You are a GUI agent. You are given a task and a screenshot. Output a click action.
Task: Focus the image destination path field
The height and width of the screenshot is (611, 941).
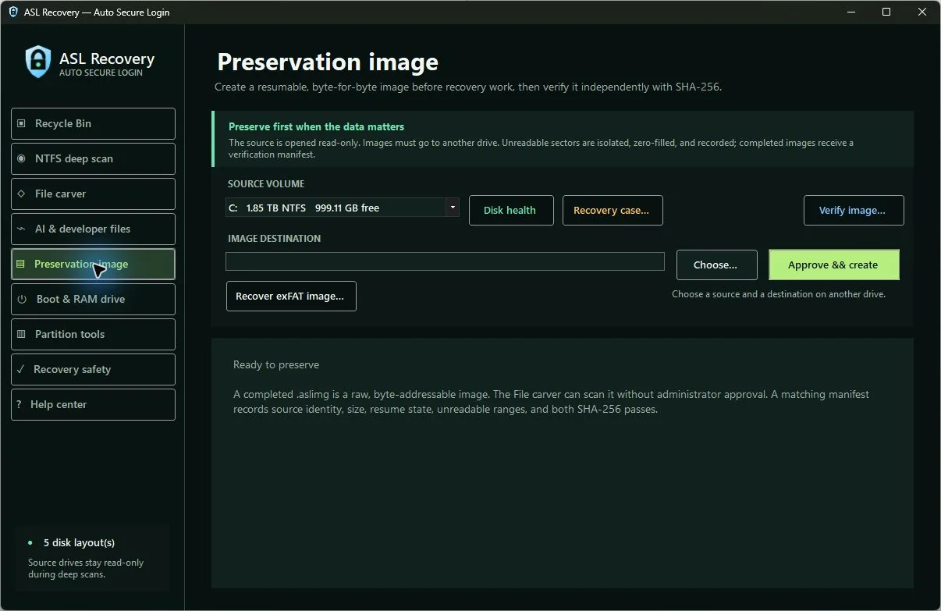coord(445,261)
